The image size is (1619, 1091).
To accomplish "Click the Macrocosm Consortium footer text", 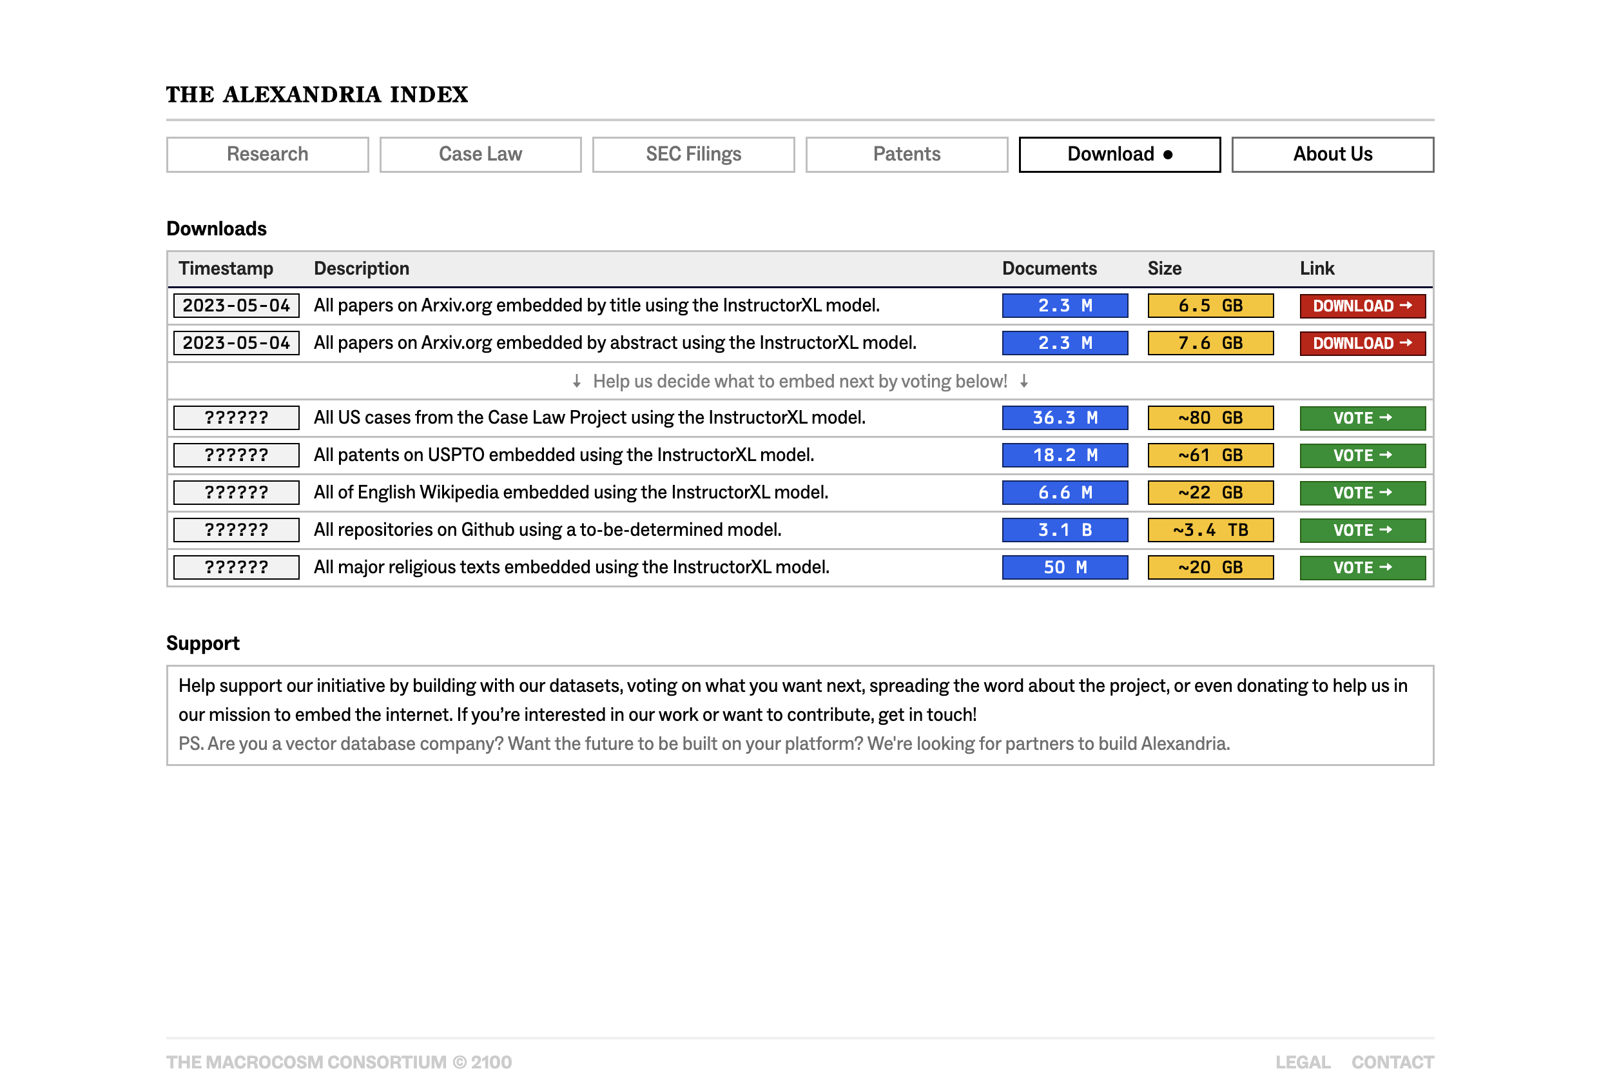I will point(338,1062).
